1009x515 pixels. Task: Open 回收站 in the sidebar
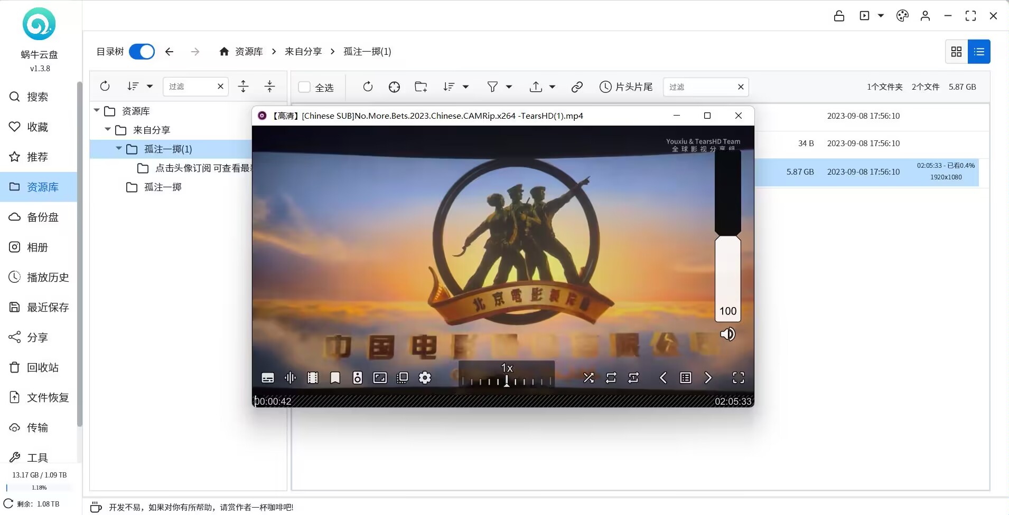pos(39,367)
